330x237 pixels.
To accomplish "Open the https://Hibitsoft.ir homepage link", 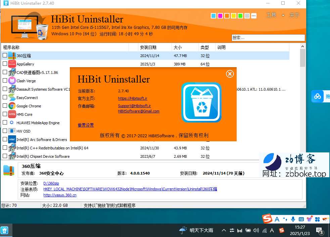I will (x=133, y=98).
